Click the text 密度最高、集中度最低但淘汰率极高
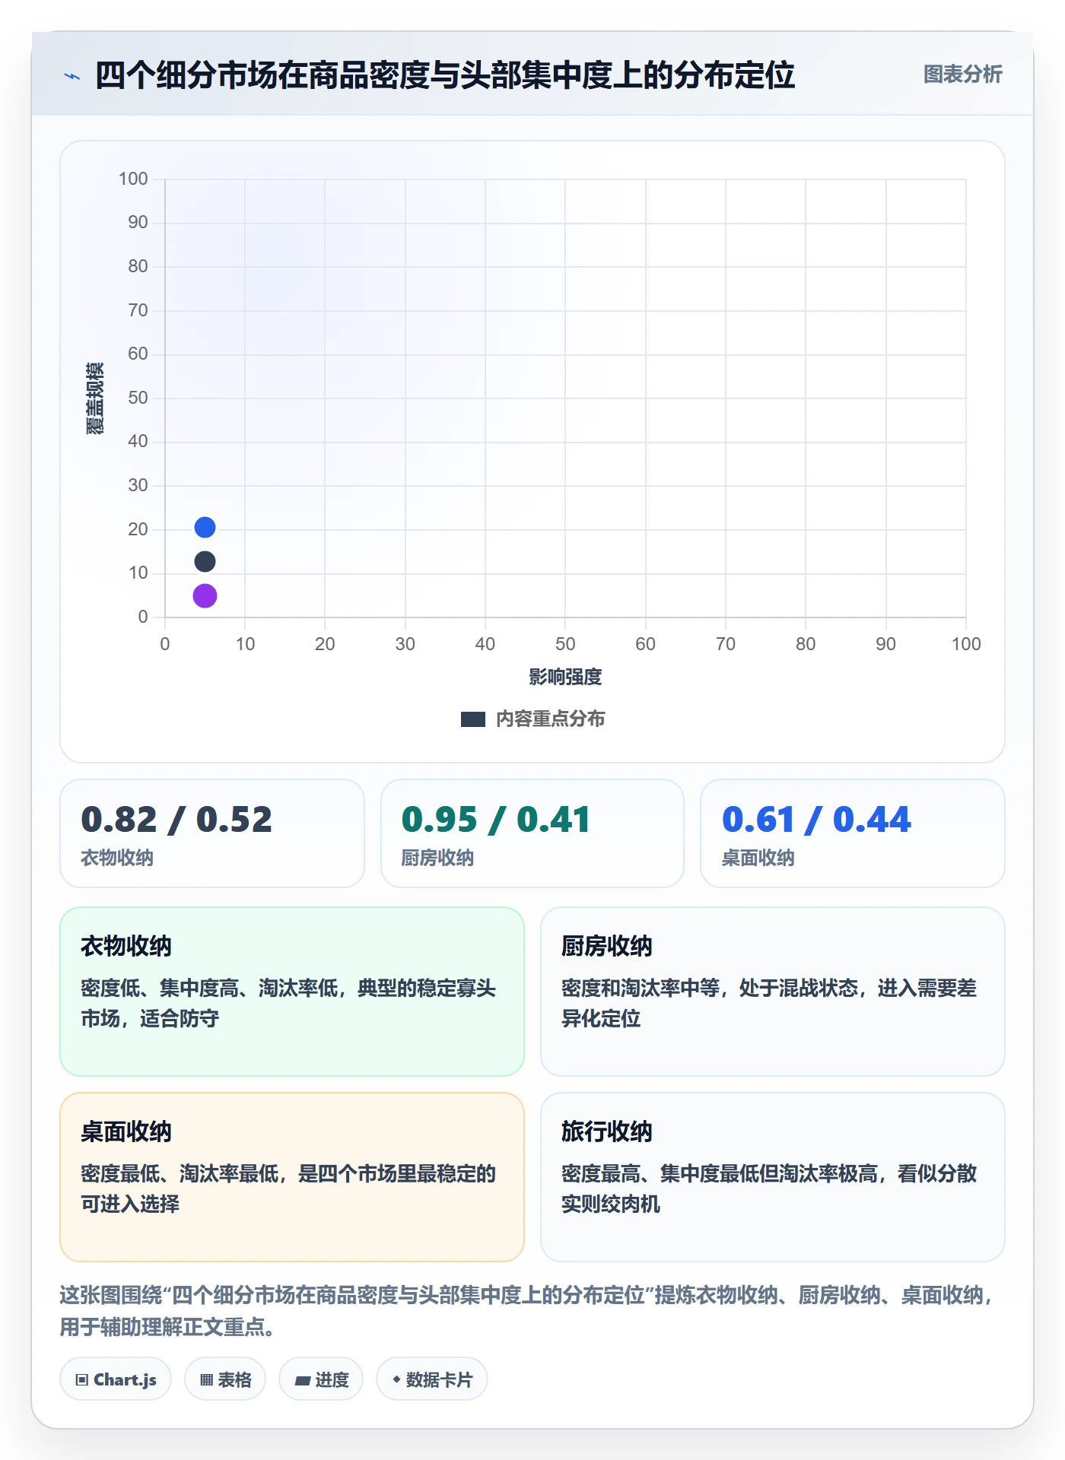 click(x=720, y=1174)
